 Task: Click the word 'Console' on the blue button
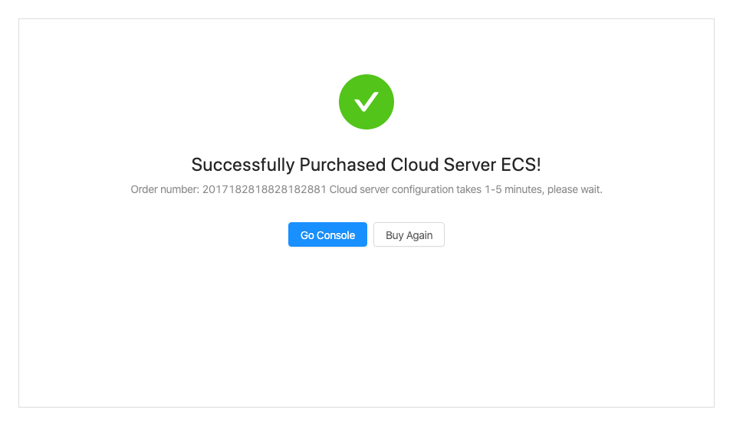coord(336,235)
